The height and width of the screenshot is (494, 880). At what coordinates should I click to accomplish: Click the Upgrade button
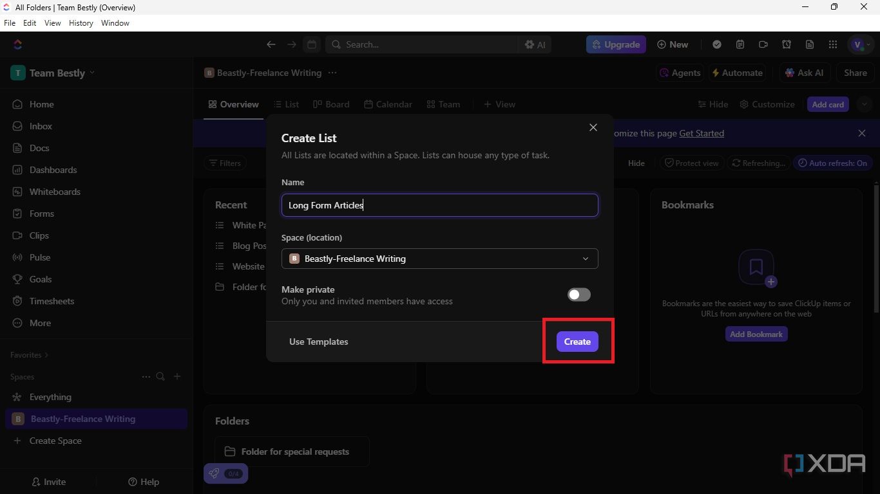click(616, 44)
